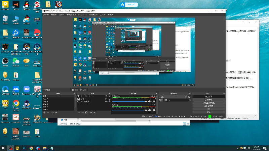The height and width of the screenshot is (151, 269).
Task: Open the WeChat desktop icon
Action: [16, 62]
